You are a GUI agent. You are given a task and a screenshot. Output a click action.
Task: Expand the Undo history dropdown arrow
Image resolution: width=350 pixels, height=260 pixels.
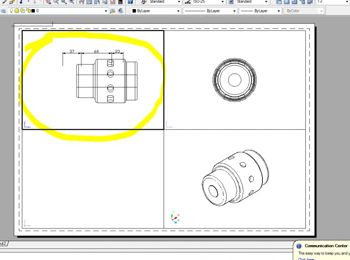coord(28,2)
